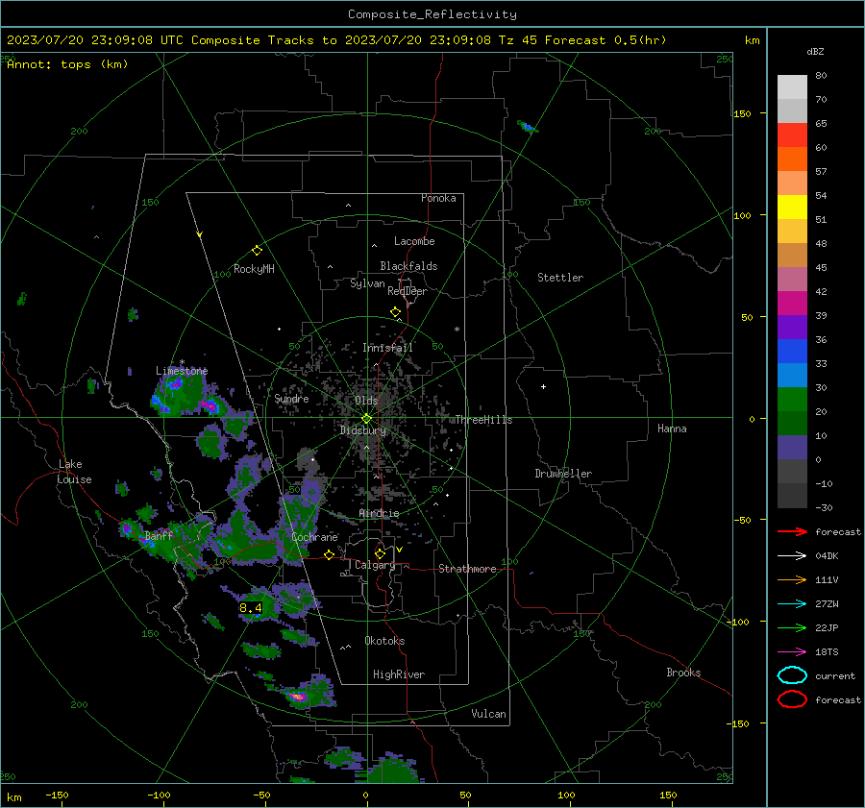
Task: Click the Ponoka city label
Action: pos(438,198)
